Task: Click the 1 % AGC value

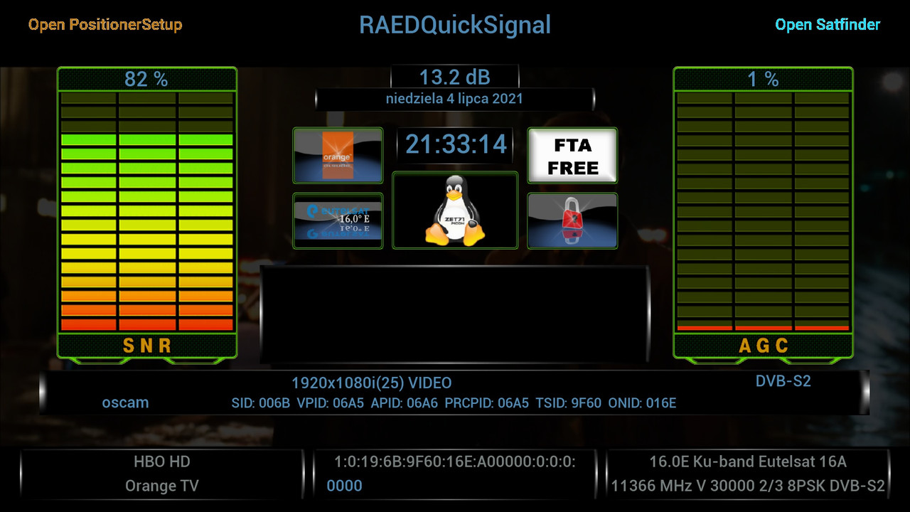Action: tap(763, 79)
